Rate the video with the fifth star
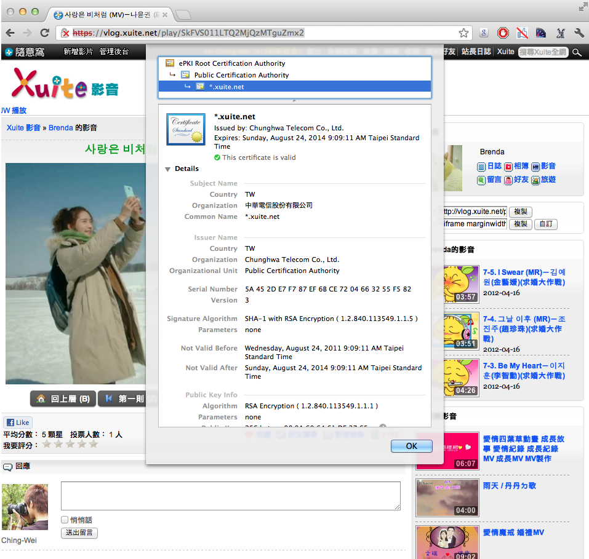 [x=94, y=445]
